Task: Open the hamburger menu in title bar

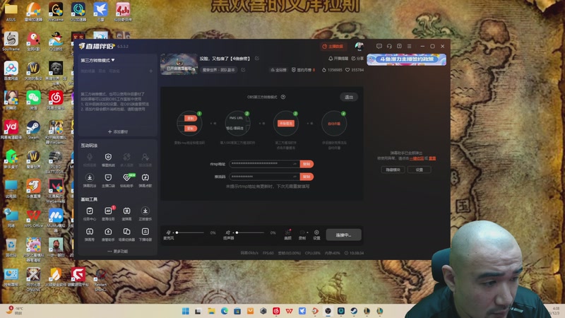Action: click(x=410, y=46)
